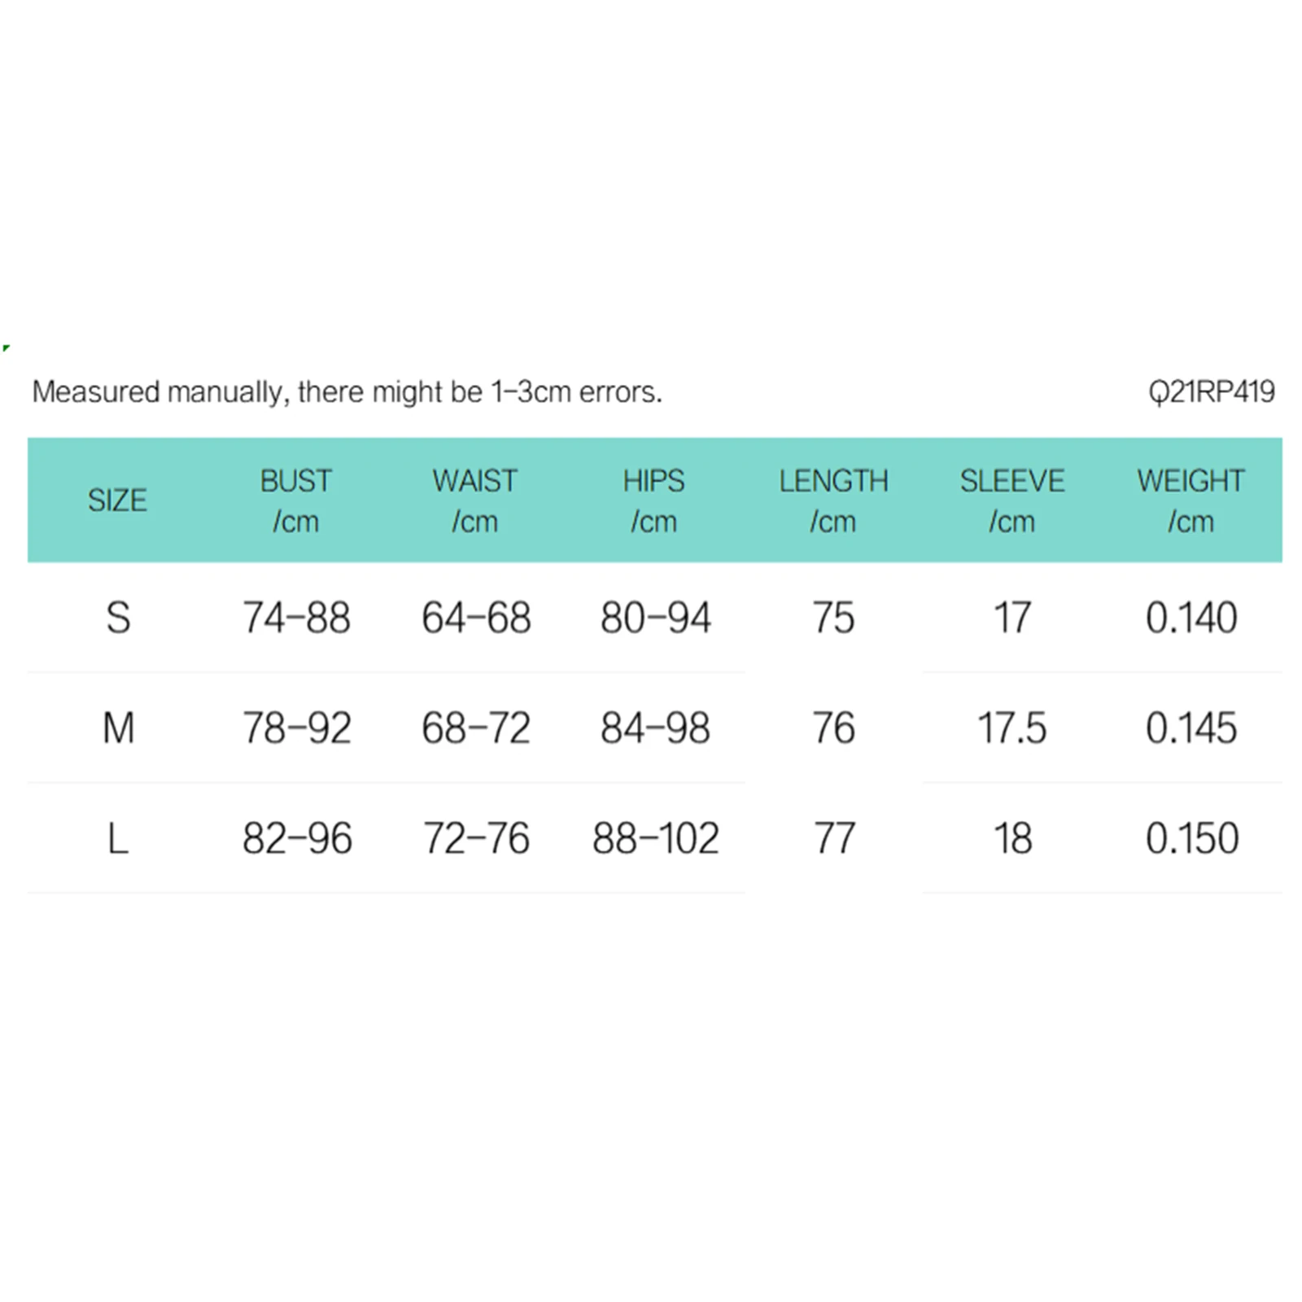The width and height of the screenshot is (1302, 1302).
Task: Click the product code Q21RP419
Action: pos(1212,392)
